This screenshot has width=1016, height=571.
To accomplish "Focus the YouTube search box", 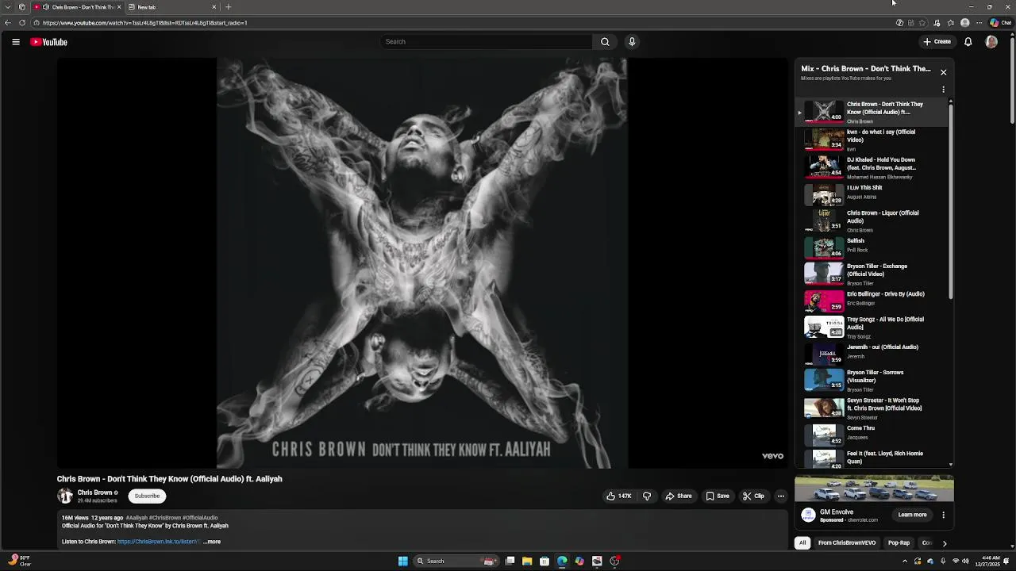I will click(x=486, y=42).
